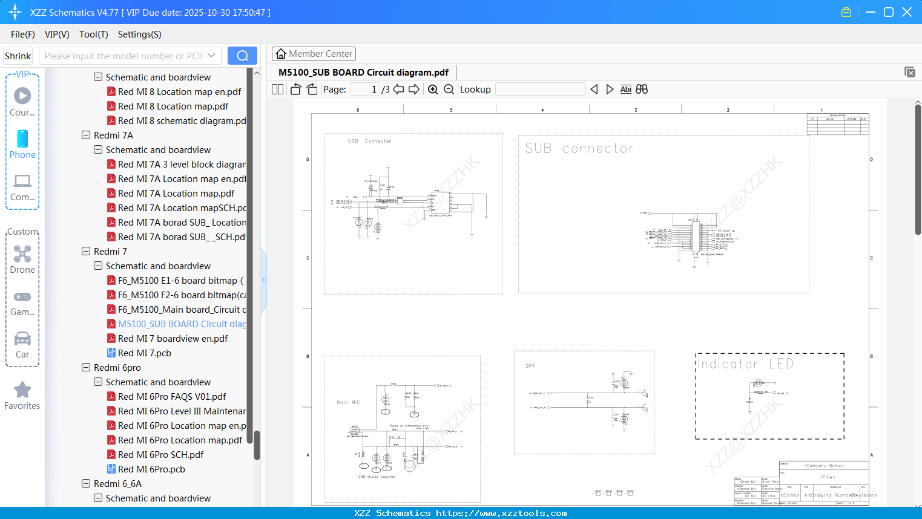Click the Game schematics icon
This screenshot has width=922, height=519.
(22, 301)
